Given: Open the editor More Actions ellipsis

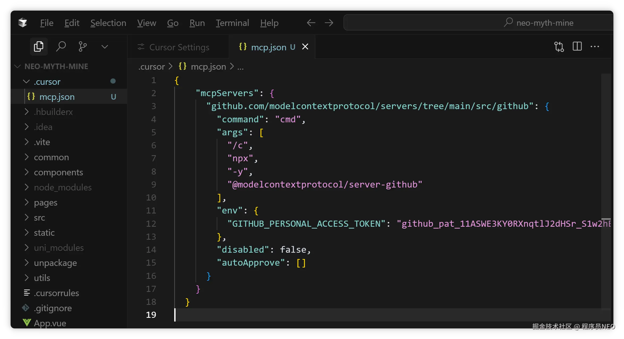Looking at the screenshot, I should tap(595, 47).
